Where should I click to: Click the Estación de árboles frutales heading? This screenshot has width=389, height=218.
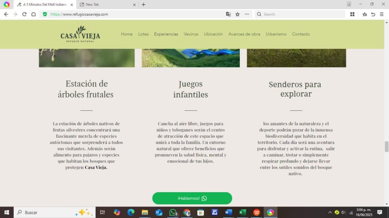tap(86, 89)
